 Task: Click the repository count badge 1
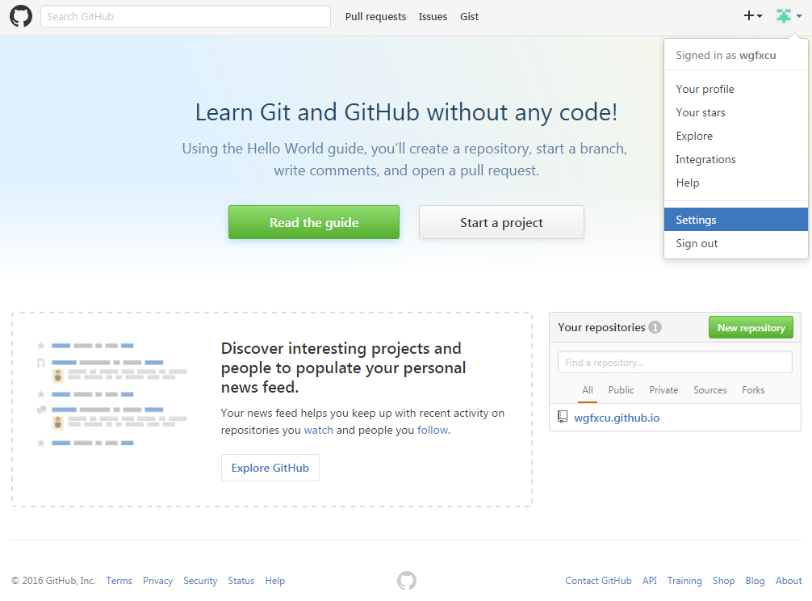tap(655, 327)
